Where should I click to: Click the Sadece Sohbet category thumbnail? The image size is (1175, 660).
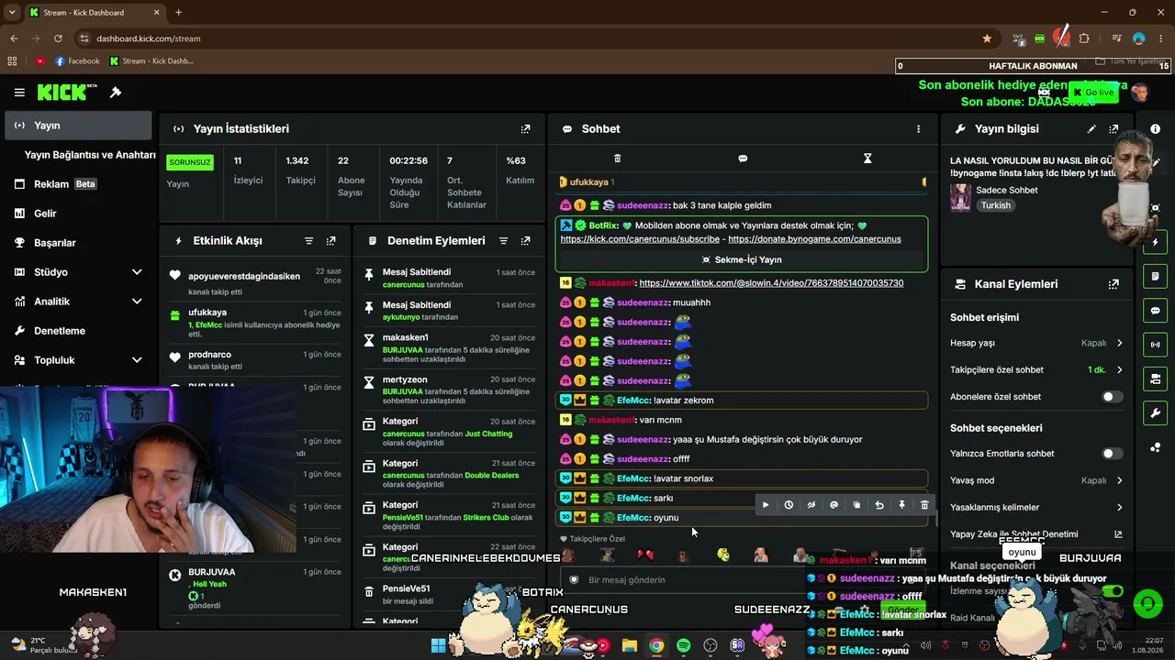[x=961, y=198]
